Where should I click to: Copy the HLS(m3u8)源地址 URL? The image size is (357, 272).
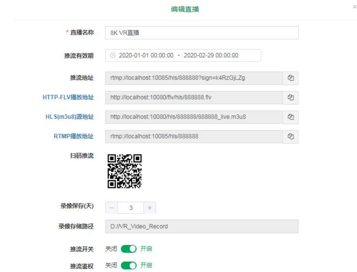(x=291, y=117)
